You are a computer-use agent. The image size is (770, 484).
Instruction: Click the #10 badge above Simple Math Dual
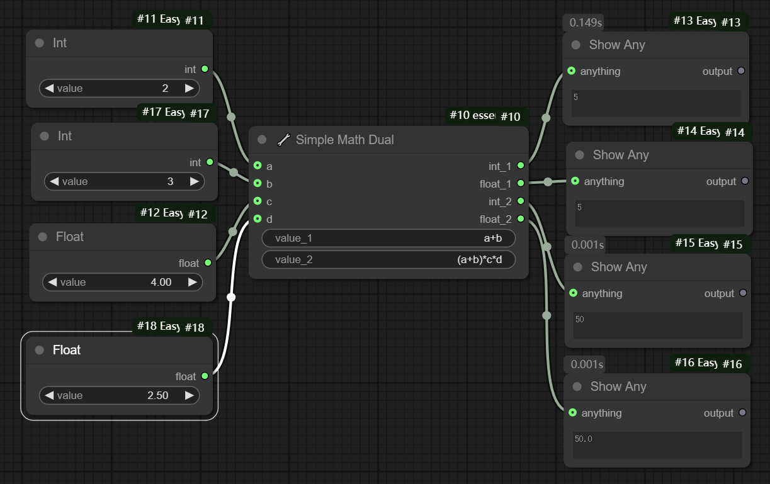pos(510,116)
